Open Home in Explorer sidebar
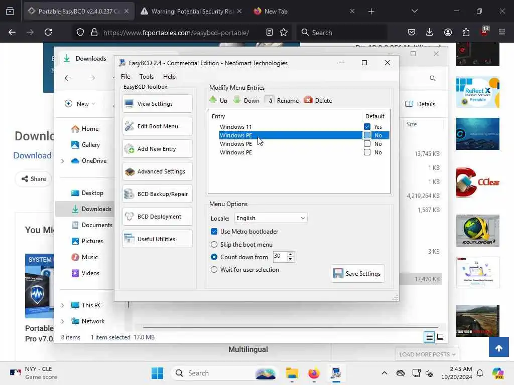Image resolution: width=514 pixels, height=385 pixels. tap(85, 129)
